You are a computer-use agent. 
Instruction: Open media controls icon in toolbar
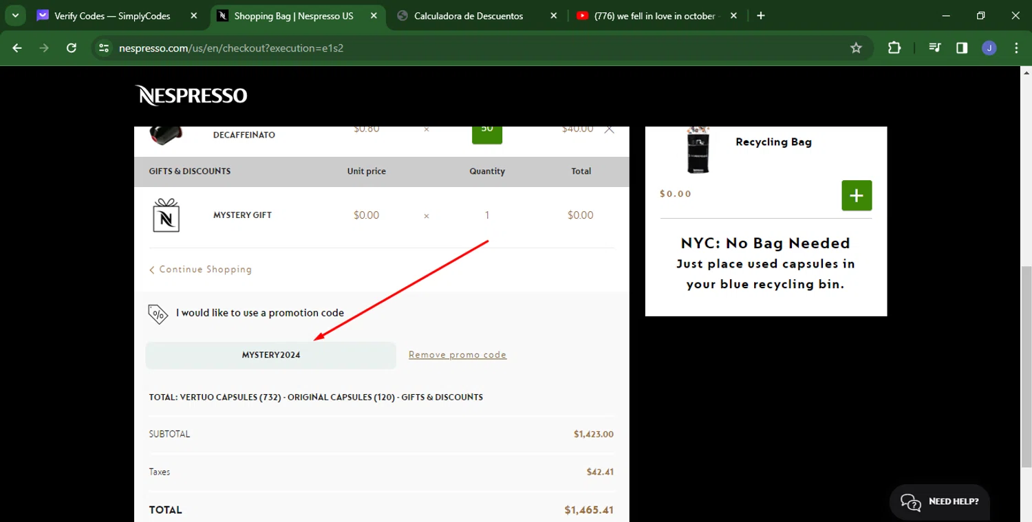pyautogui.click(x=934, y=47)
